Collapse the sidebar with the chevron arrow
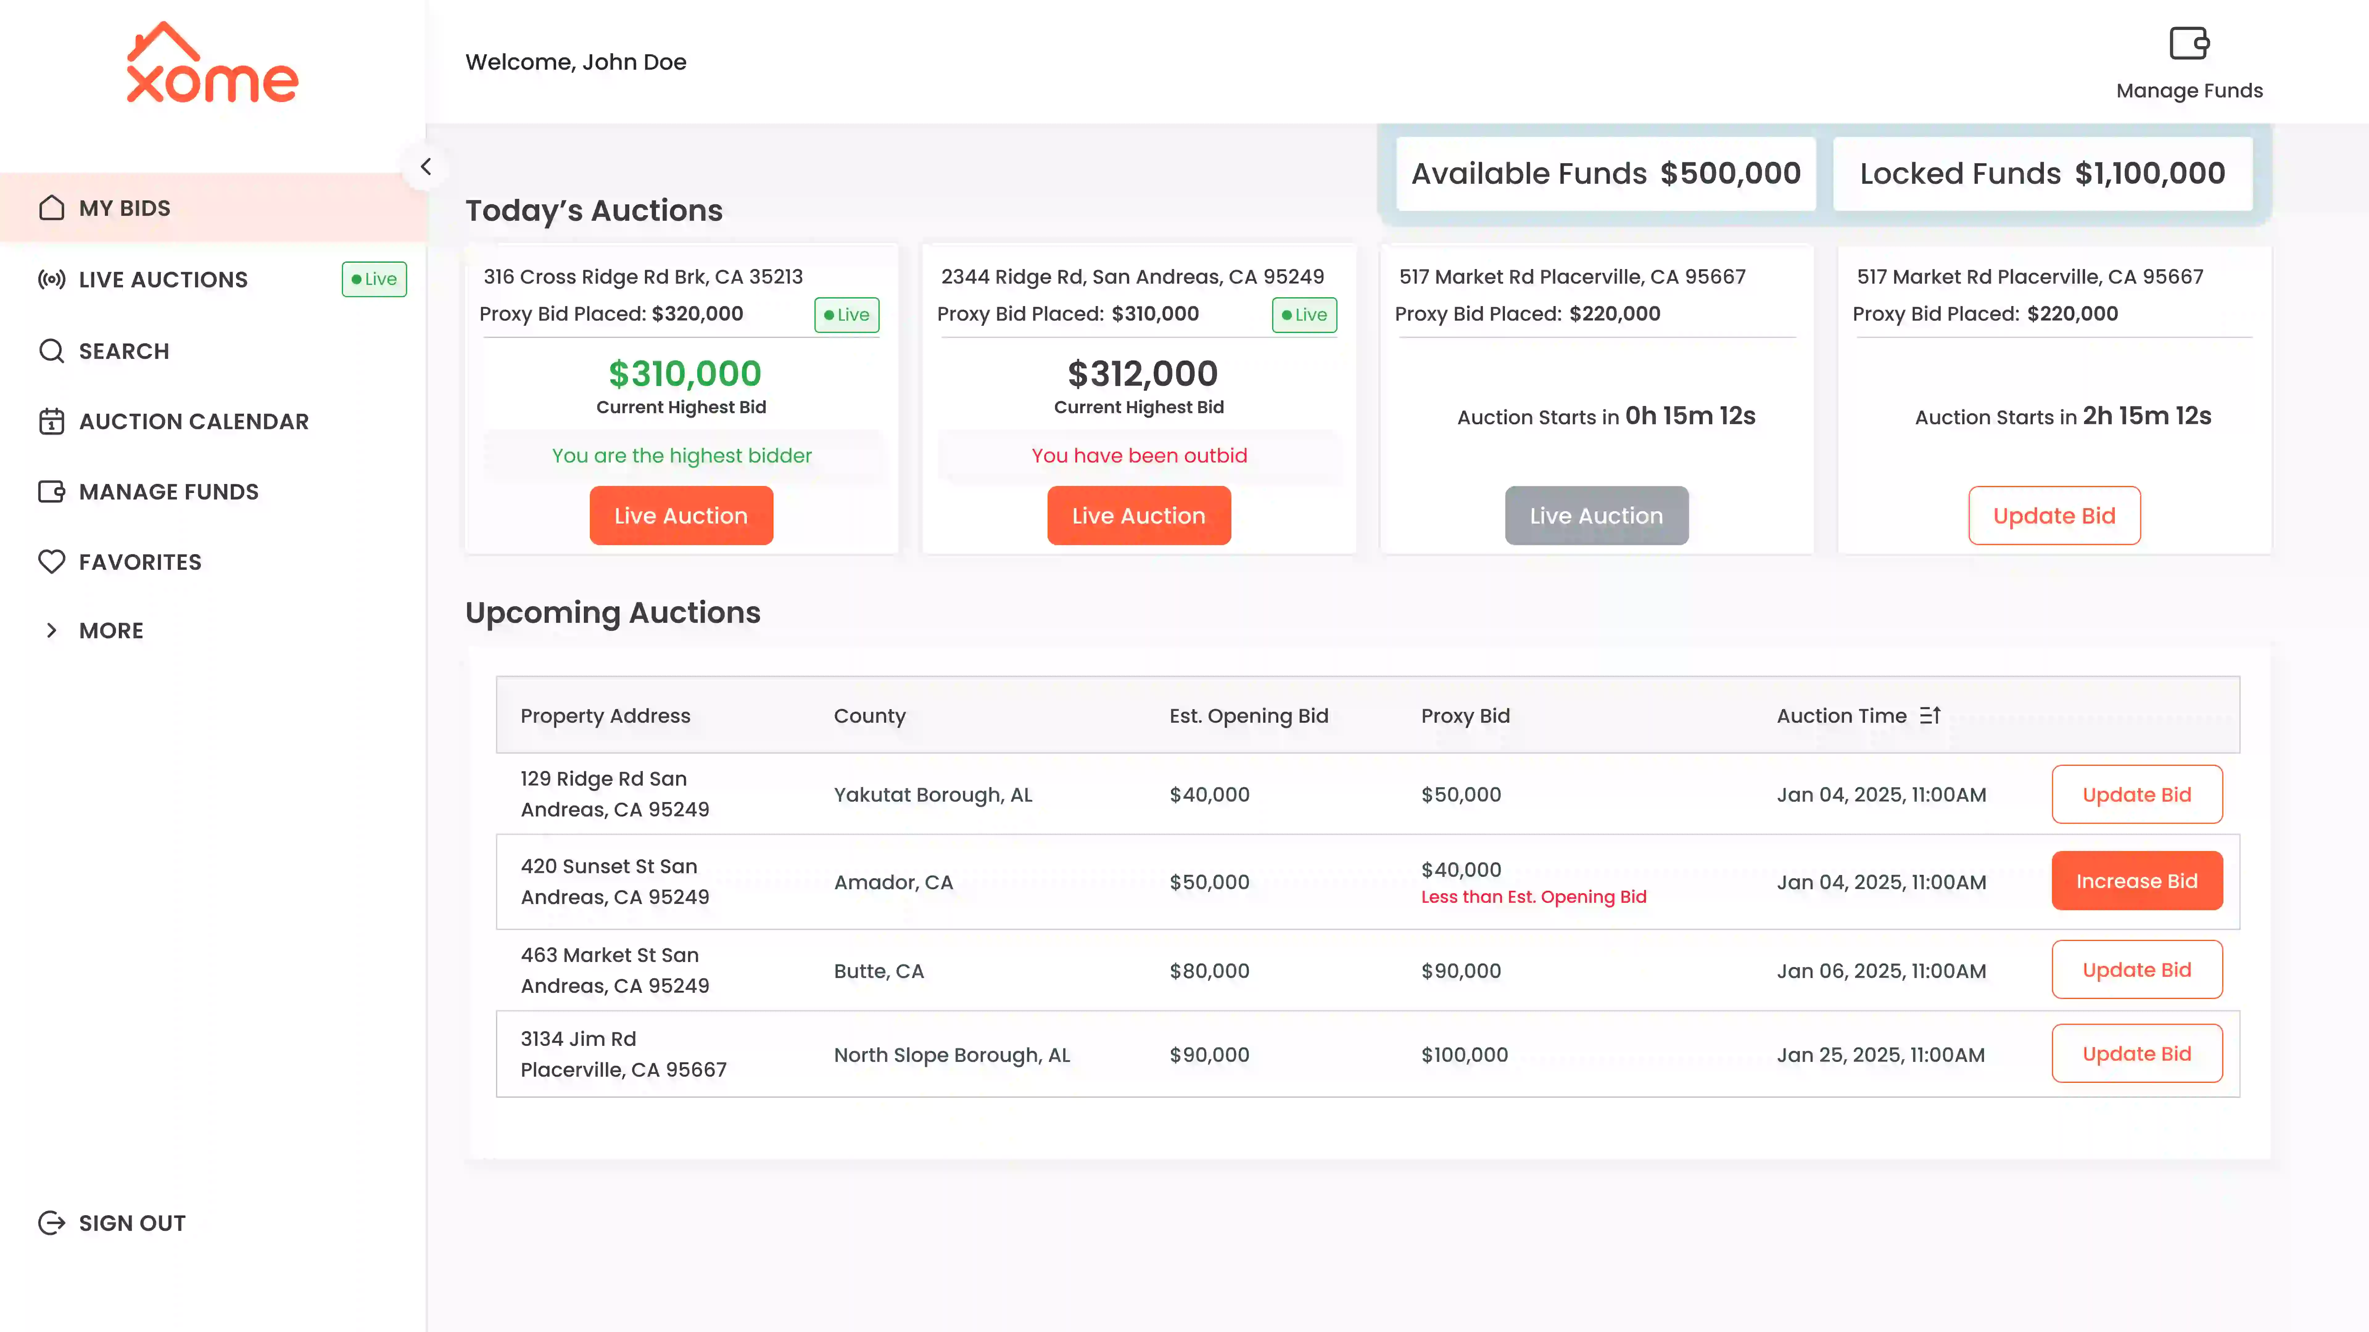Viewport: 2369px width, 1332px height. 425,167
